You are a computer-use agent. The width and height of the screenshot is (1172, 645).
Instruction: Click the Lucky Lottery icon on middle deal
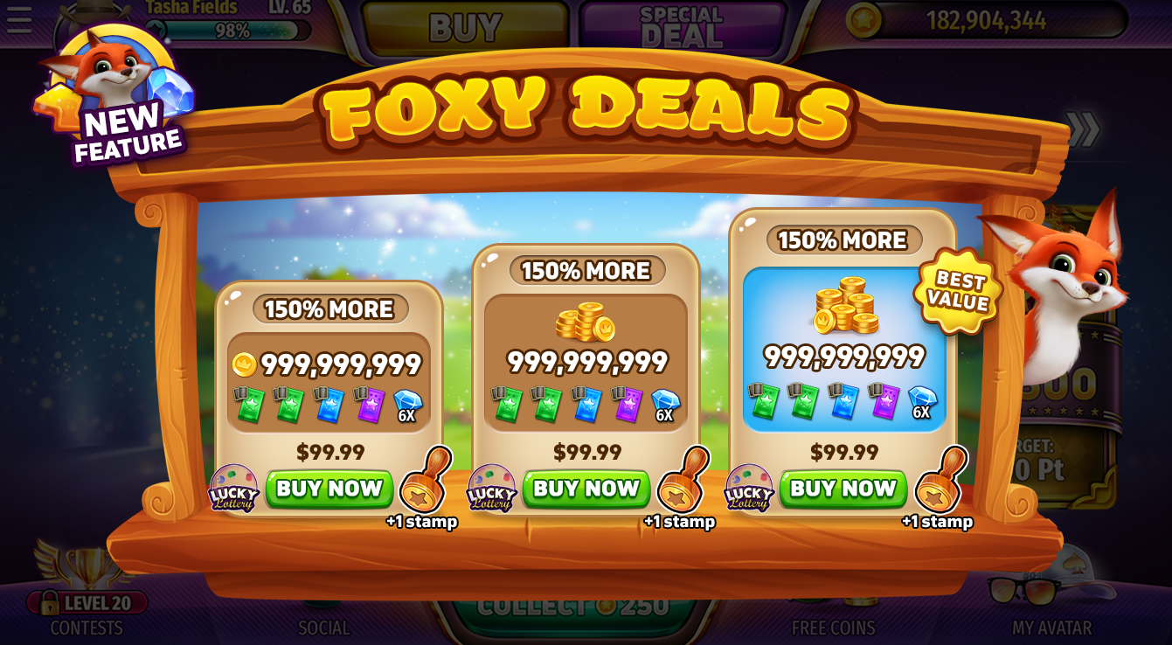[491, 488]
